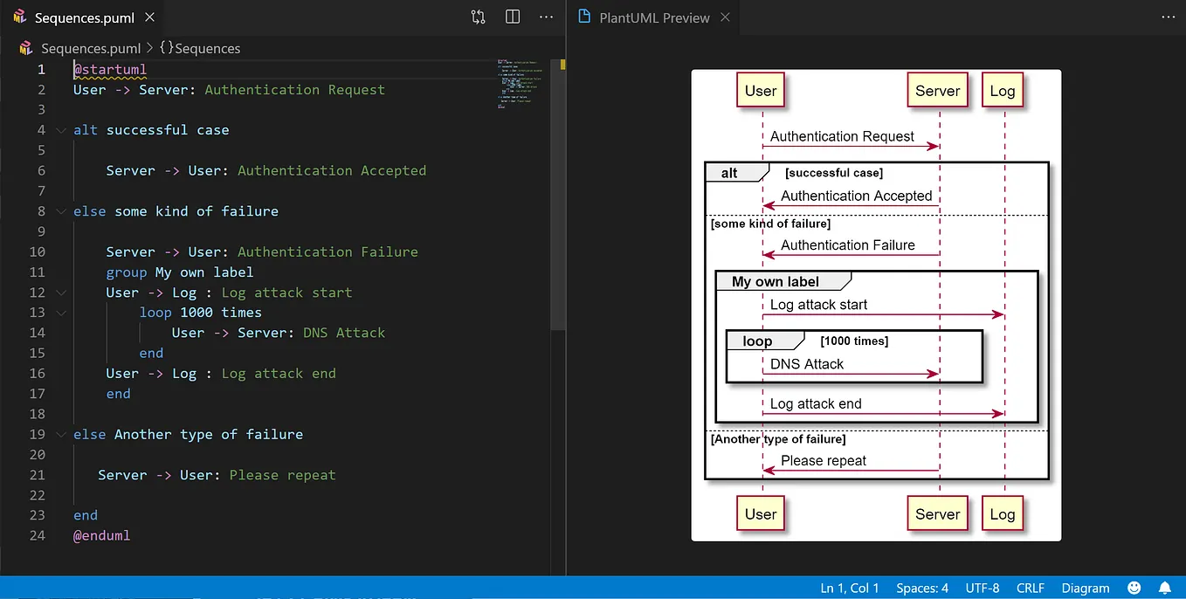Open More Actions via the ellipsis icon
Image resolution: width=1186 pixels, height=599 pixels.
[x=546, y=17]
